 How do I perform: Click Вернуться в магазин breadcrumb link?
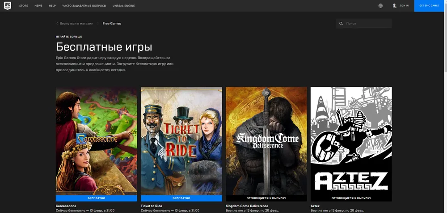pos(76,24)
